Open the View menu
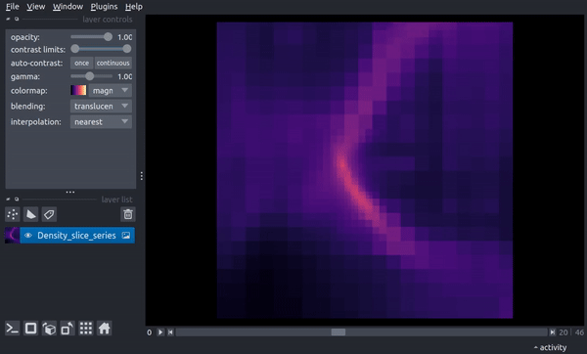Viewport: 587px width, 354px height. click(x=35, y=7)
